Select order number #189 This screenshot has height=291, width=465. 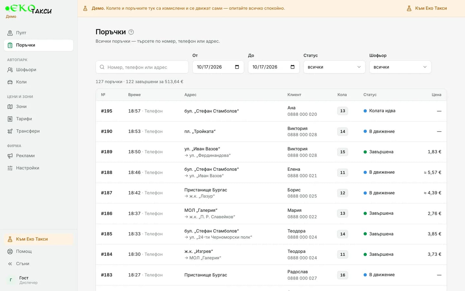[x=107, y=152]
